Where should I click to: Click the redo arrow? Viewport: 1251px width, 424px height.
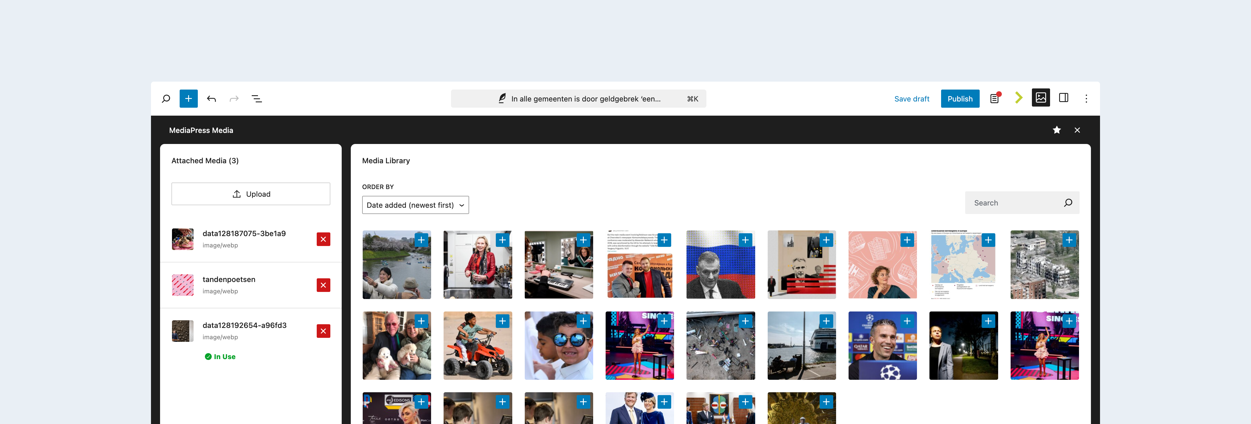coord(234,98)
